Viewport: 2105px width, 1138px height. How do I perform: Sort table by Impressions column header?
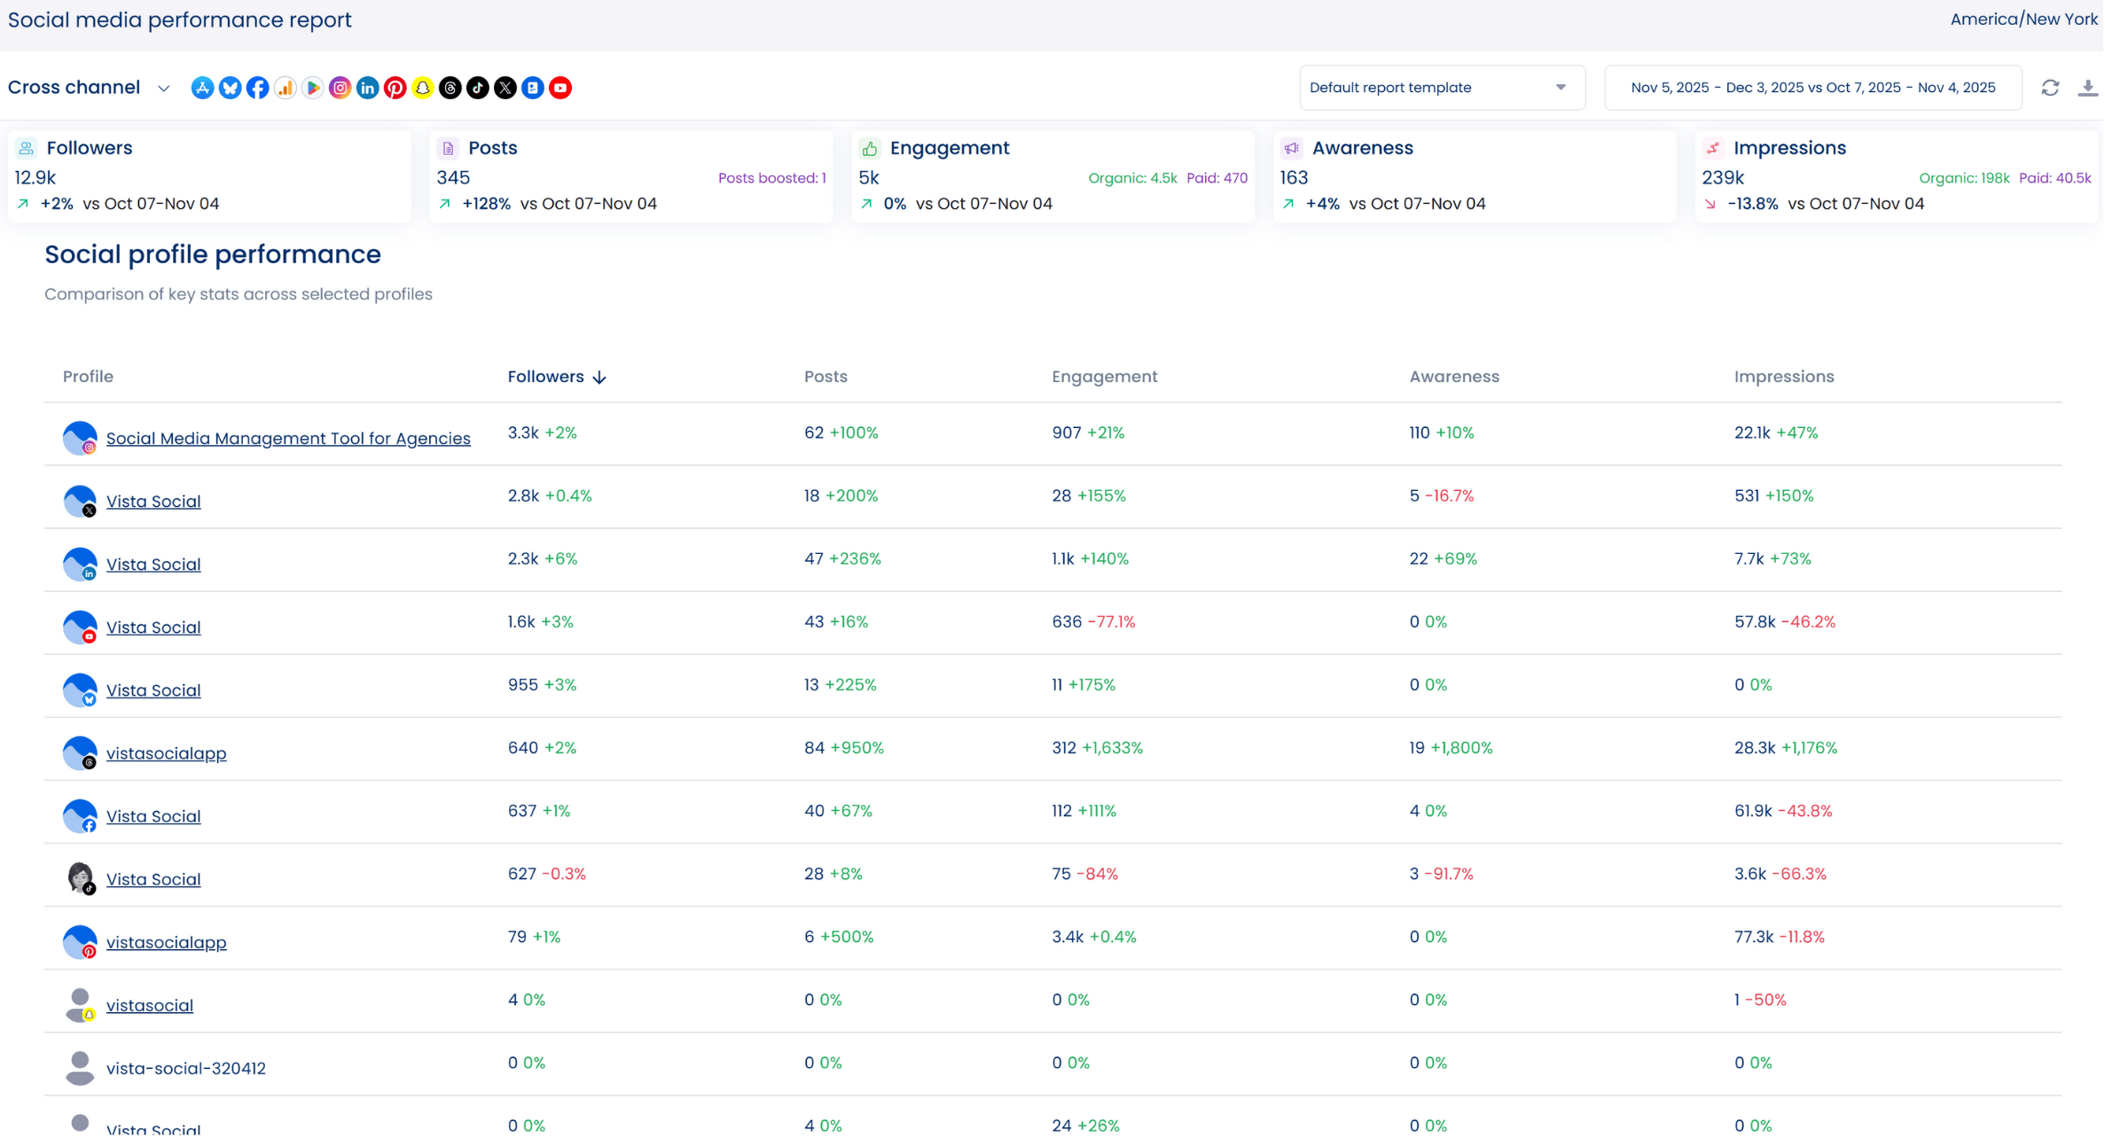click(1784, 377)
